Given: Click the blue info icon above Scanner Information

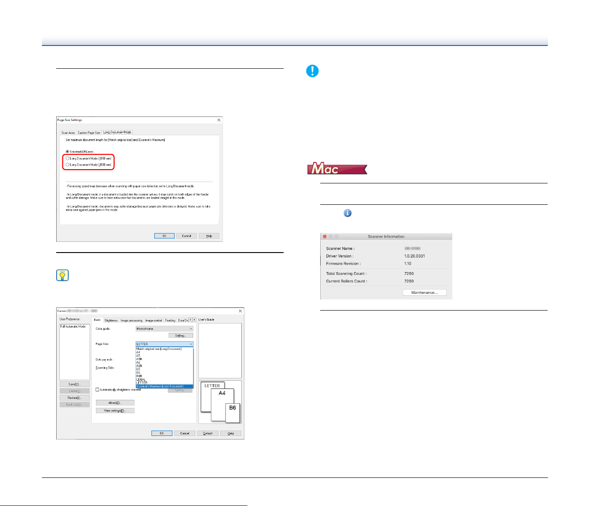Looking at the screenshot, I should [347, 213].
